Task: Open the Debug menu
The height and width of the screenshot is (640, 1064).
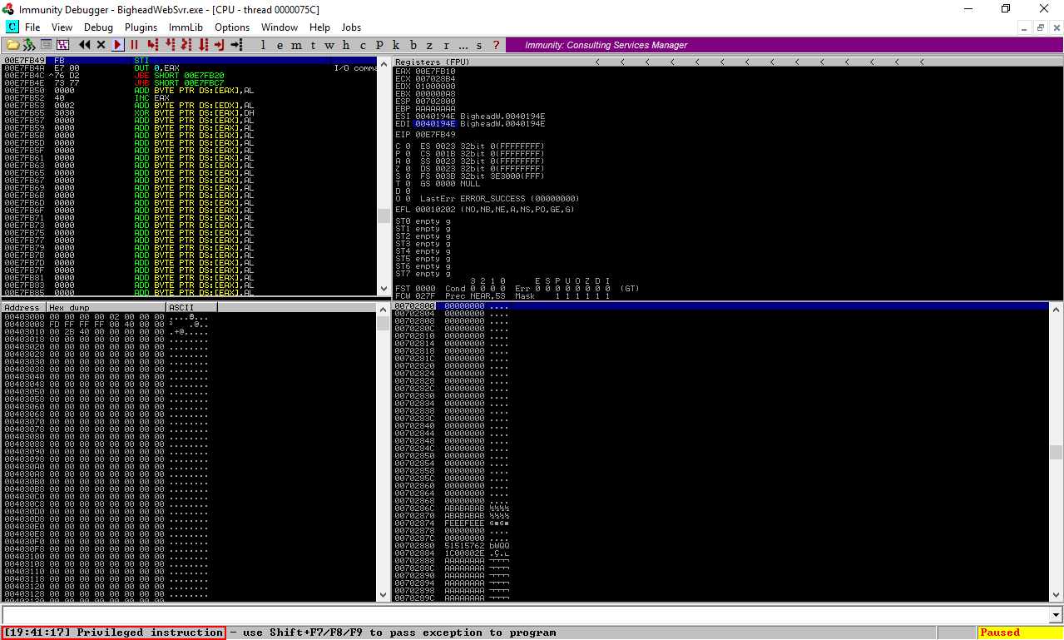Action: click(98, 27)
